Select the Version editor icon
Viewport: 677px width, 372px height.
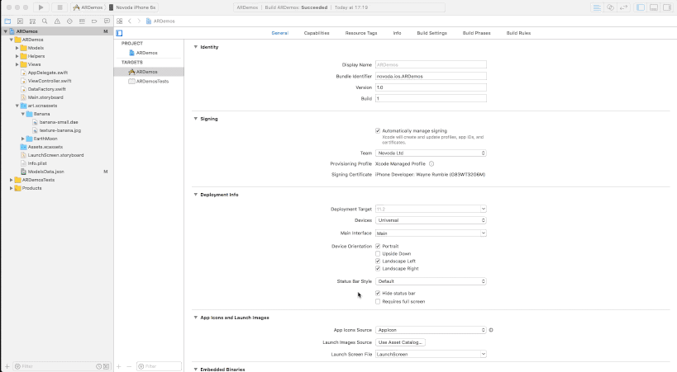[x=623, y=7]
